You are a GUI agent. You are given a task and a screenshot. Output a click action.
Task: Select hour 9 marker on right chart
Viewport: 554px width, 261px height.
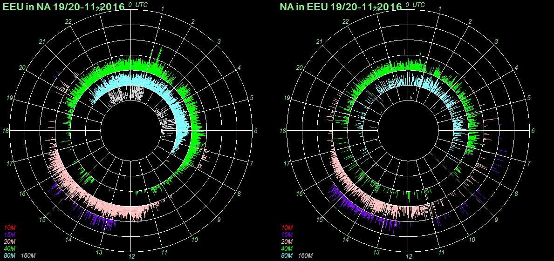(x=496, y=220)
